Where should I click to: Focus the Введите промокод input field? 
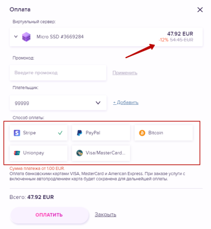click(58, 73)
